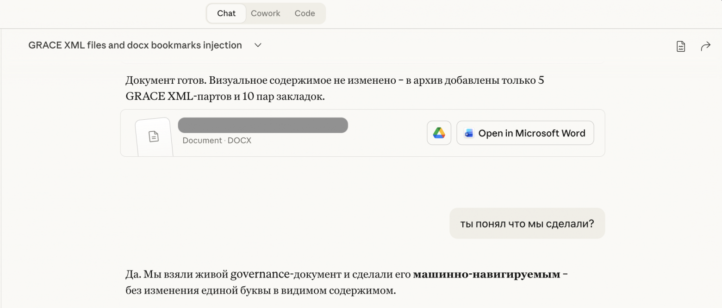Image resolution: width=722 pixels, height=308 pixels.
Task: Select the active Chat tab
Action: [x=226, y=13]
